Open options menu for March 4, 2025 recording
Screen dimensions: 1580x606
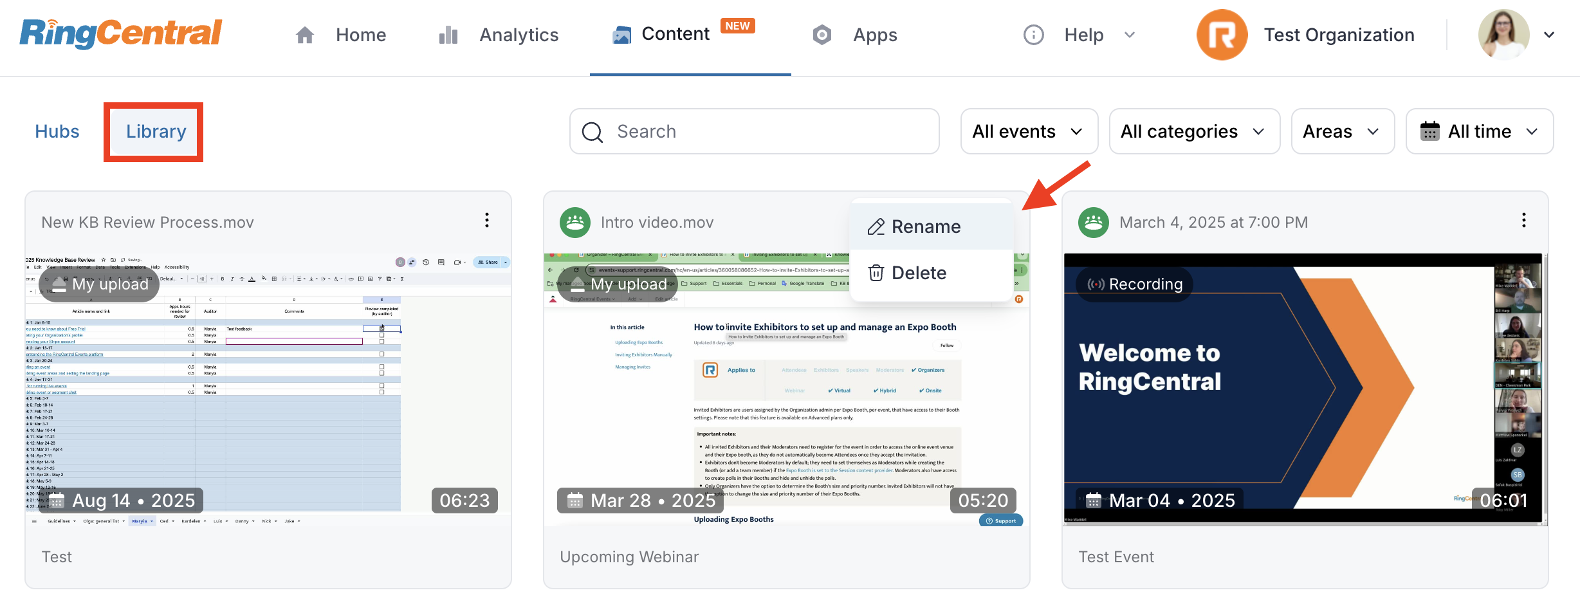(x=1524, y=221)
